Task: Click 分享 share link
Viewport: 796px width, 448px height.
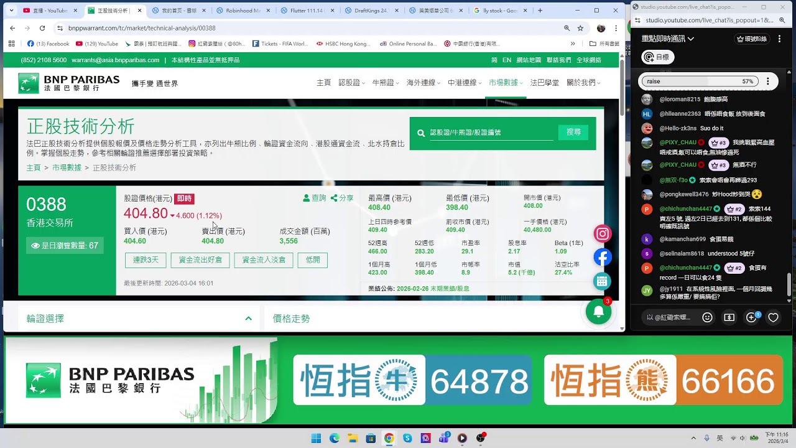Action: coord(342,198)
